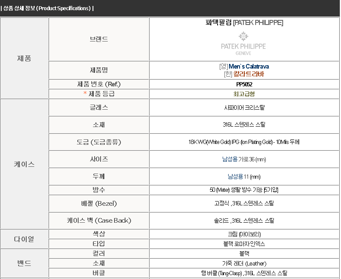
Task: Click the Patek Philippe Calatrava cross emblem
Action: [x=243, y=36]
